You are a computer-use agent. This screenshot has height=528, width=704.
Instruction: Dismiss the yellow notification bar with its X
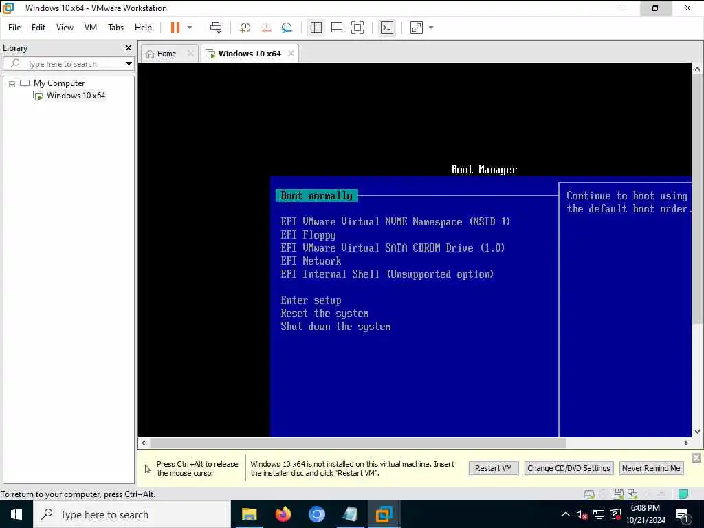(x=696, y=458)
